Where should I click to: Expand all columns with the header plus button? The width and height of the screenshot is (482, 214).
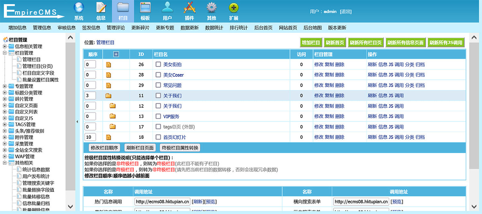pyautogui.click(x=116, y=55)
